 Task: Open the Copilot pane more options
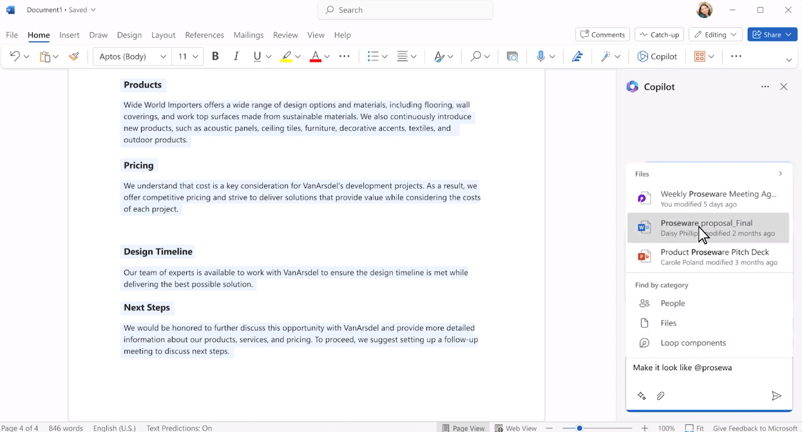click(x=765, y=87)
